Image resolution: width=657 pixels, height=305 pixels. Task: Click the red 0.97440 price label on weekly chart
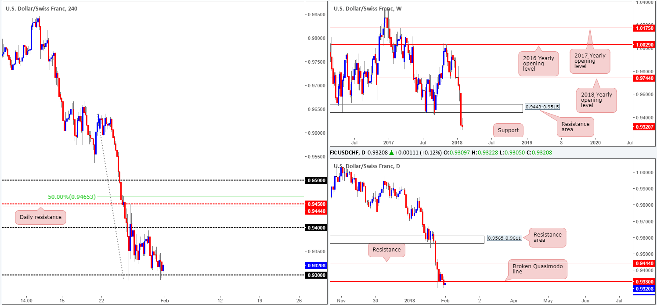click(645, 78)
